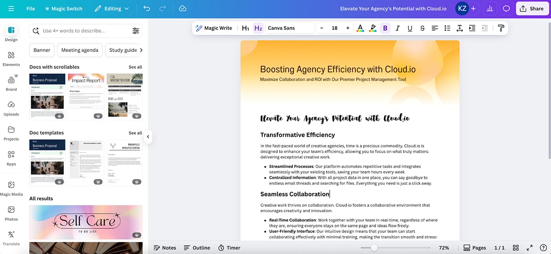Click the template search field
Image resolution: width=551 pixels, height=254 pixels.
tap(86, 31)
